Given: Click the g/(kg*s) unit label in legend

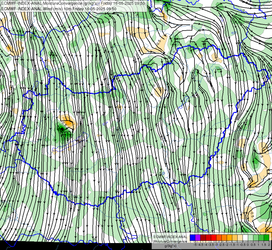Looking at the screenshot, I should [170, 246].
